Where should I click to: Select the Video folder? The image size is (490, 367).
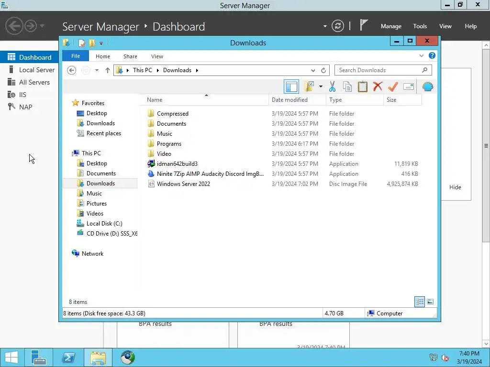[x=164, y=154]
